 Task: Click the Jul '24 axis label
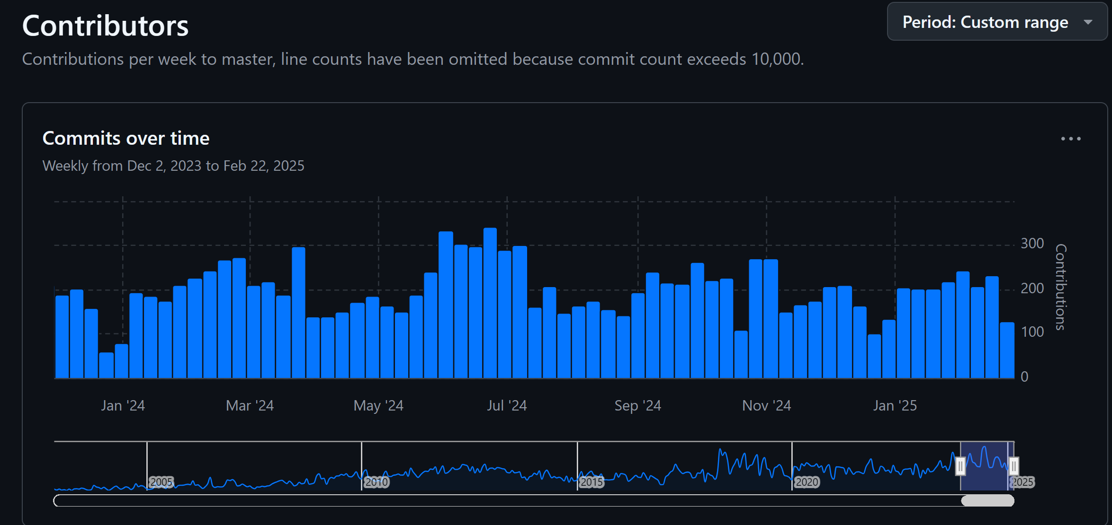pos(507,405)
